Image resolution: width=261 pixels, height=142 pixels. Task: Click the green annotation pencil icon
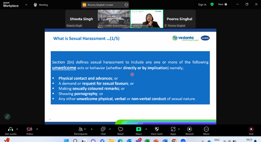(7, 116)
